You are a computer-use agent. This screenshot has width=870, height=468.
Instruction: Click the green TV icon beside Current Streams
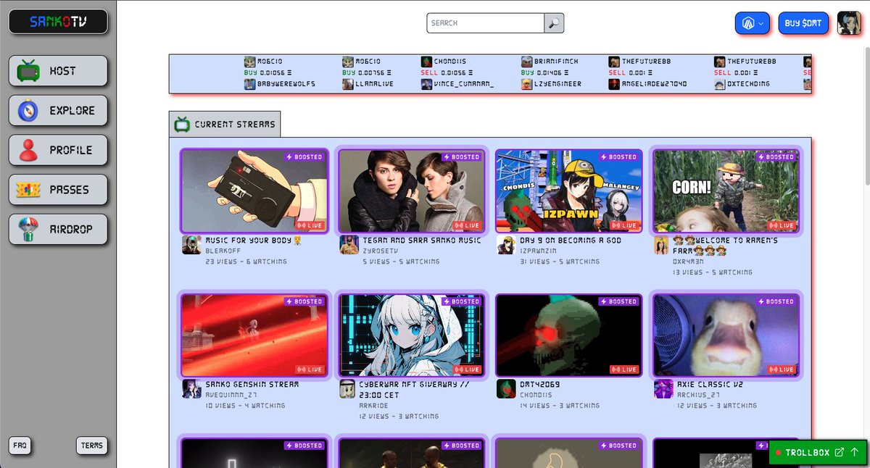tap(182, 125)
